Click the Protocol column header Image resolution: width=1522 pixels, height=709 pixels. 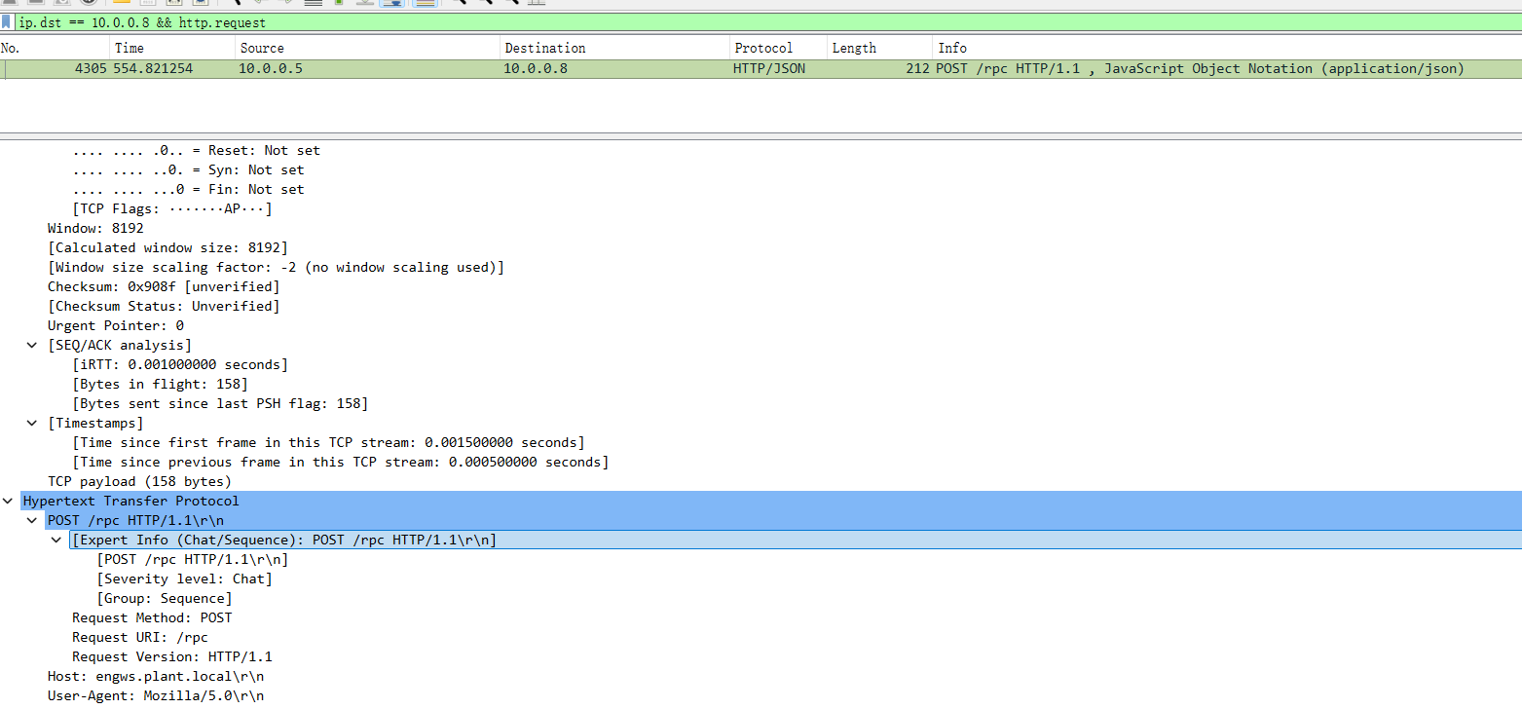tap(763, 48)
